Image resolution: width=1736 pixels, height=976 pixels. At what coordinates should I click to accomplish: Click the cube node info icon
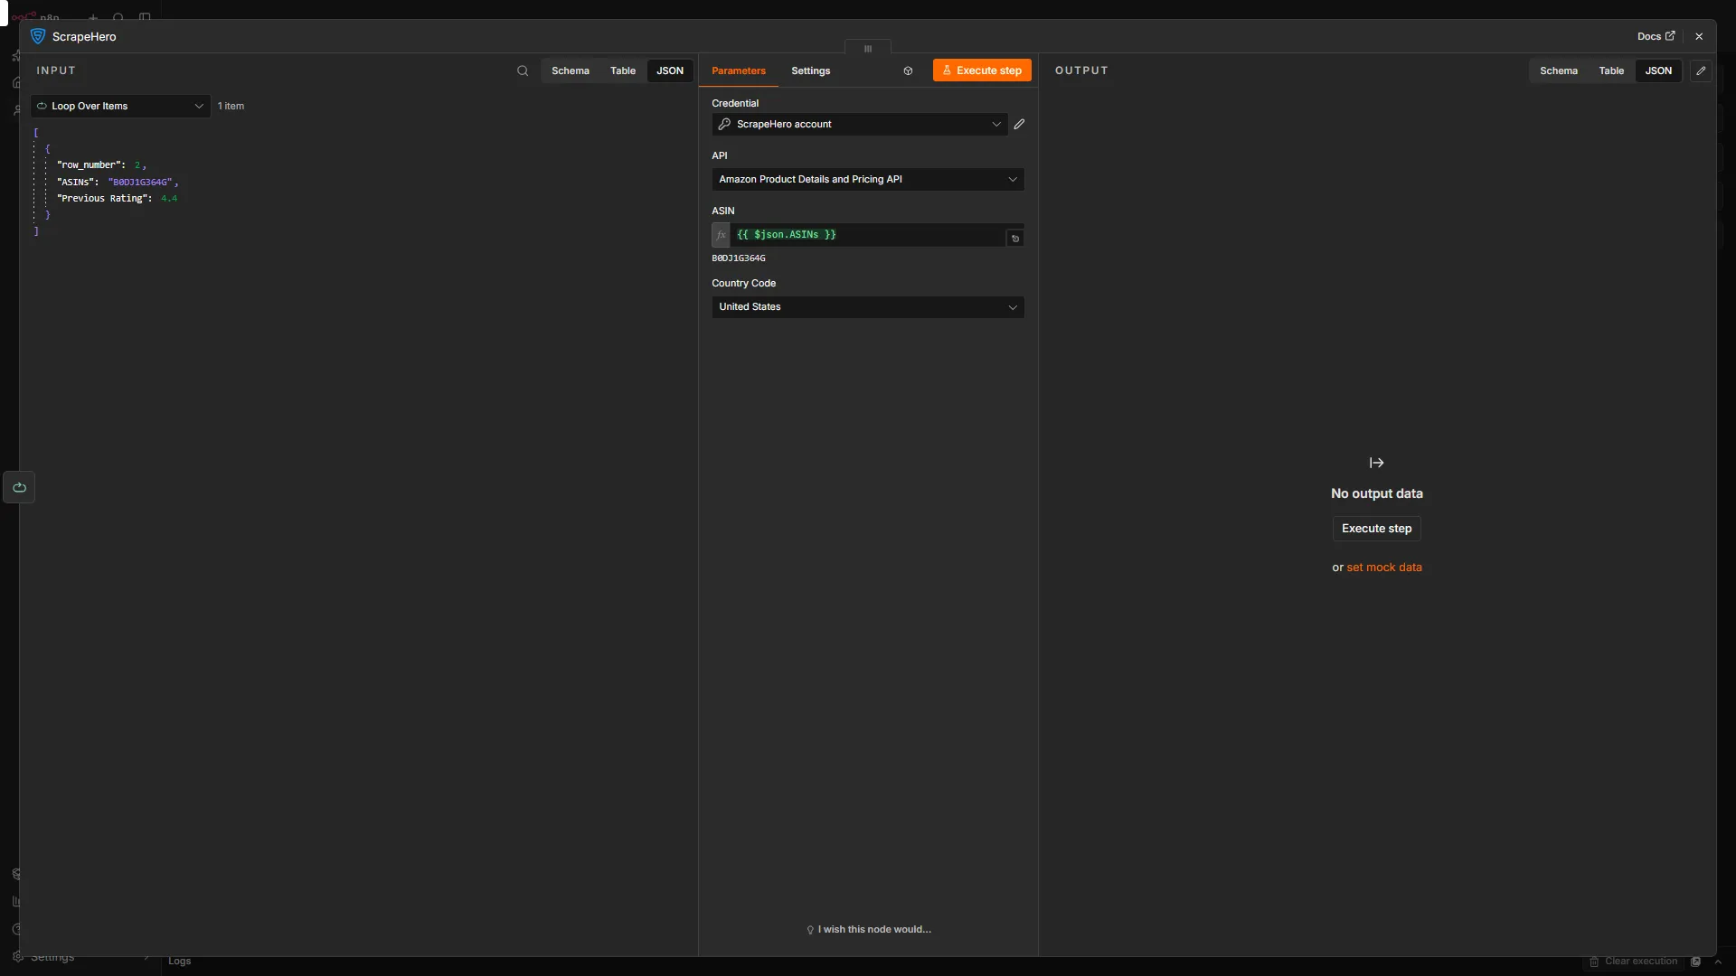[x=908, y=70]
